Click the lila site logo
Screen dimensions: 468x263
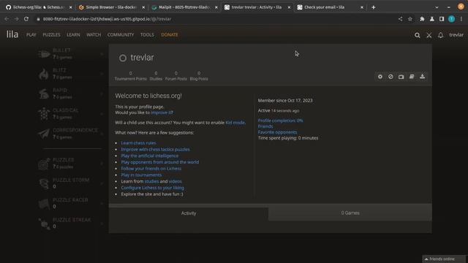coord(12,34)
